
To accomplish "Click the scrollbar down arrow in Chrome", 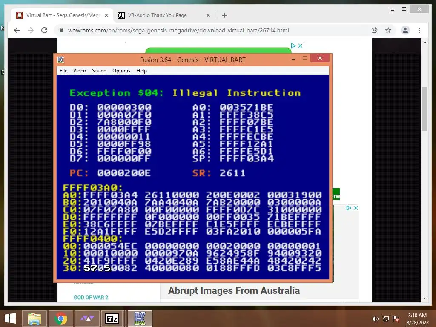I will (x=425, y=298).
